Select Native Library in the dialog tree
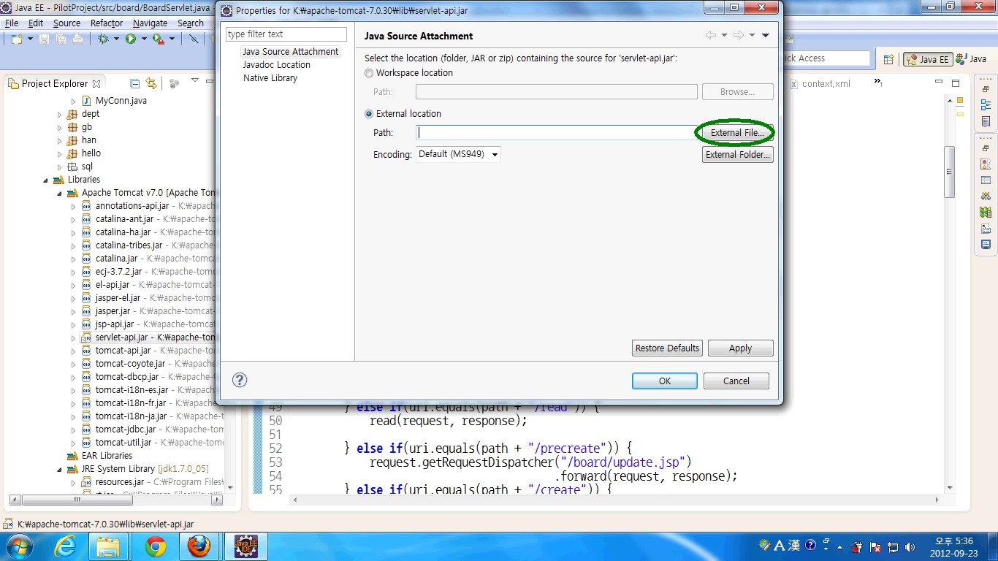Screen dimensions: 998x561 [x=270, y=78]
